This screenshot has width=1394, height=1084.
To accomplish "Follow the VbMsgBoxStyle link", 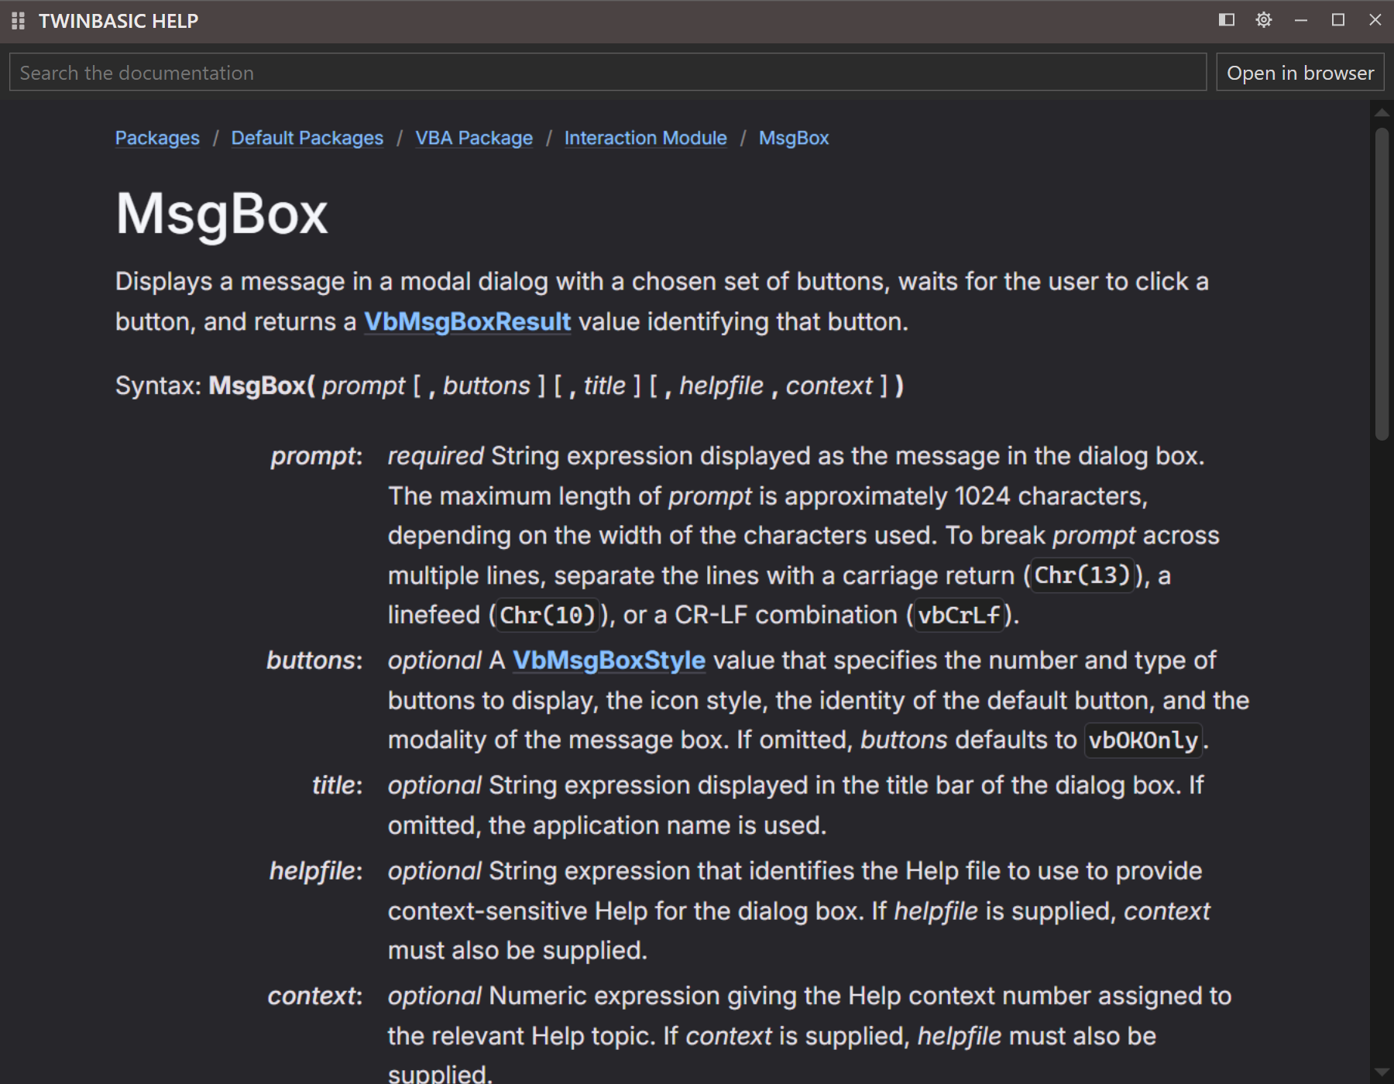I will (x=609, y=660).
